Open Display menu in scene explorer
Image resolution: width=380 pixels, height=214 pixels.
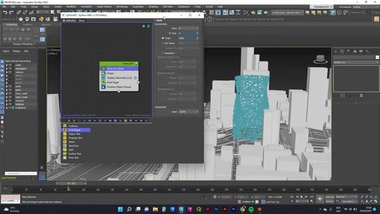[17, 51]
